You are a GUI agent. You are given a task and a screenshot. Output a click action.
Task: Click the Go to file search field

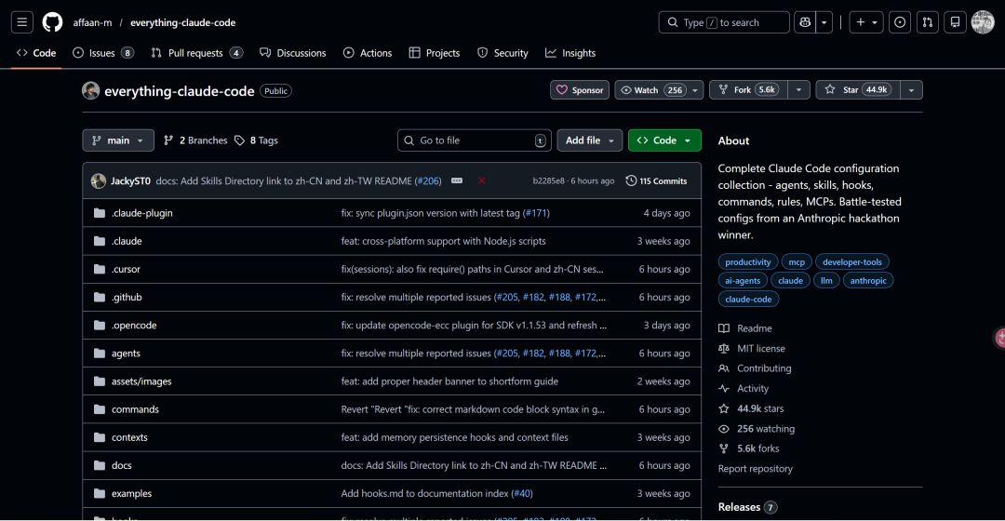[475, 140]
